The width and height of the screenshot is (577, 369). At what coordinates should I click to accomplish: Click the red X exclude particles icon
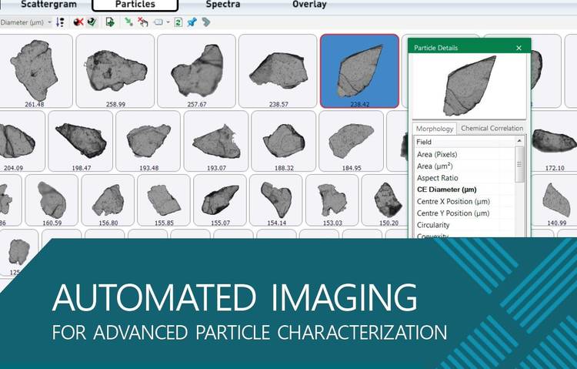[x=78, y=22]
